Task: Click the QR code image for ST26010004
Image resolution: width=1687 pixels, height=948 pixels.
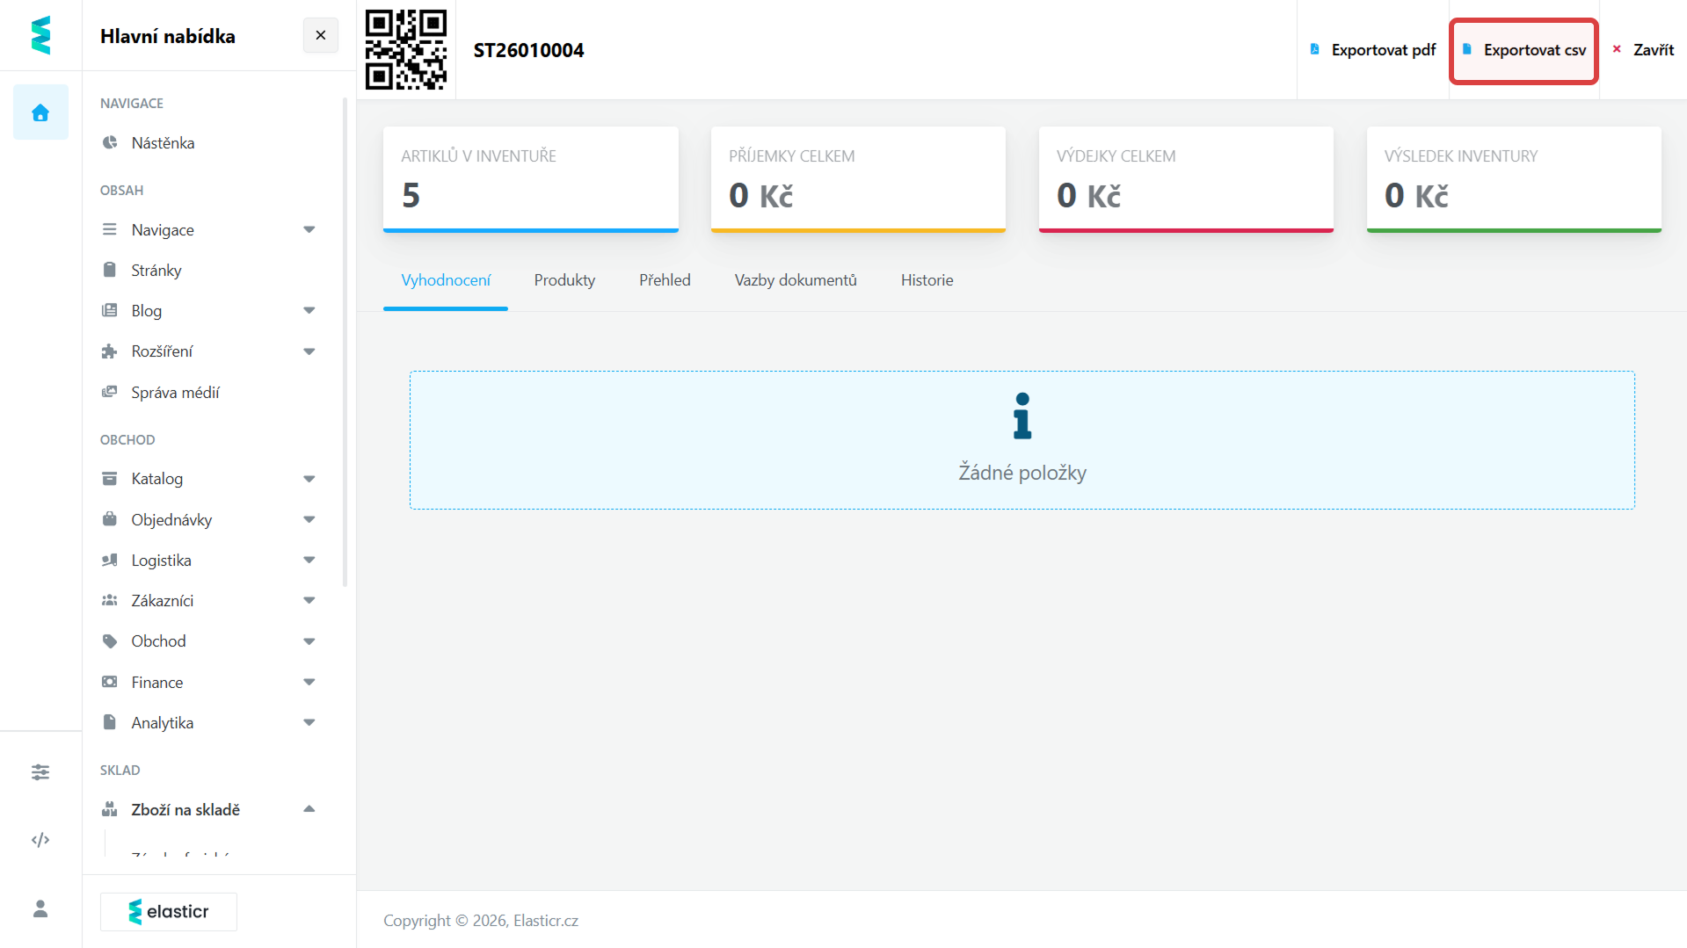Action: (406, 50)
